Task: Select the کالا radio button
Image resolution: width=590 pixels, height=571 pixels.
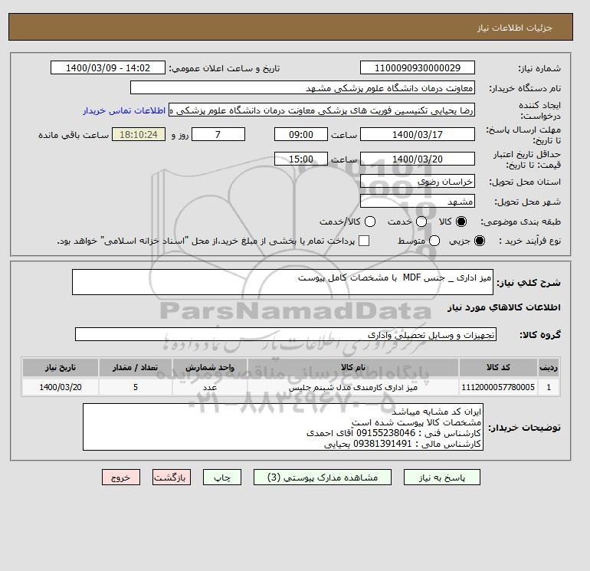Action: click(x=461, y=222)
